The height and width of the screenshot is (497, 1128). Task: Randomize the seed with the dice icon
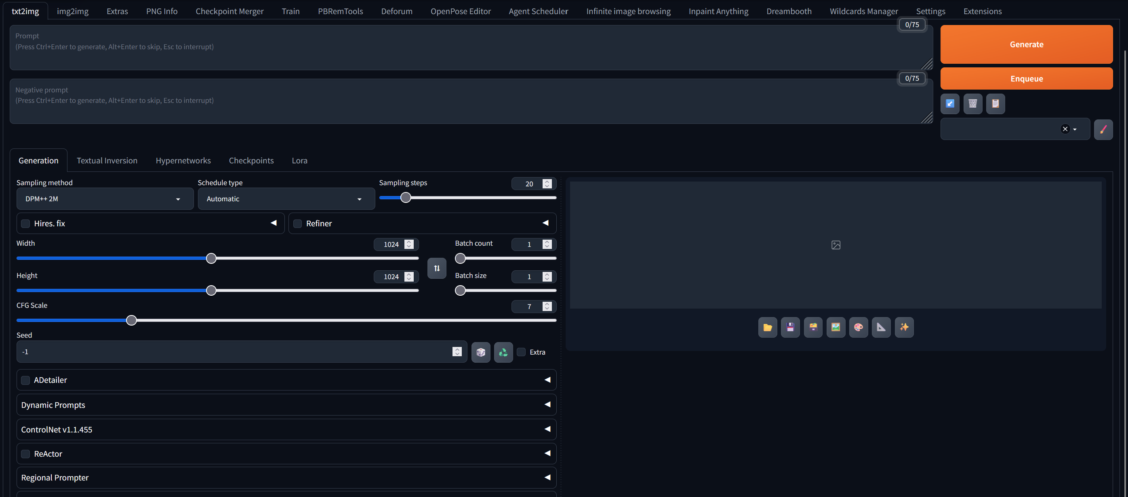(480, 352)
